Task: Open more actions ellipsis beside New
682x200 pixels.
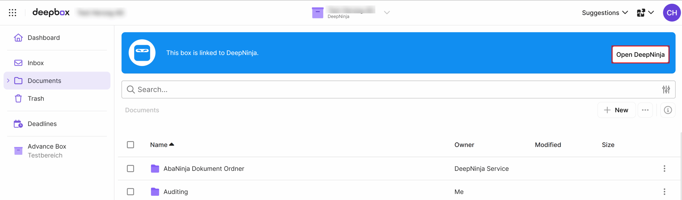Action: tap(645, 110)
